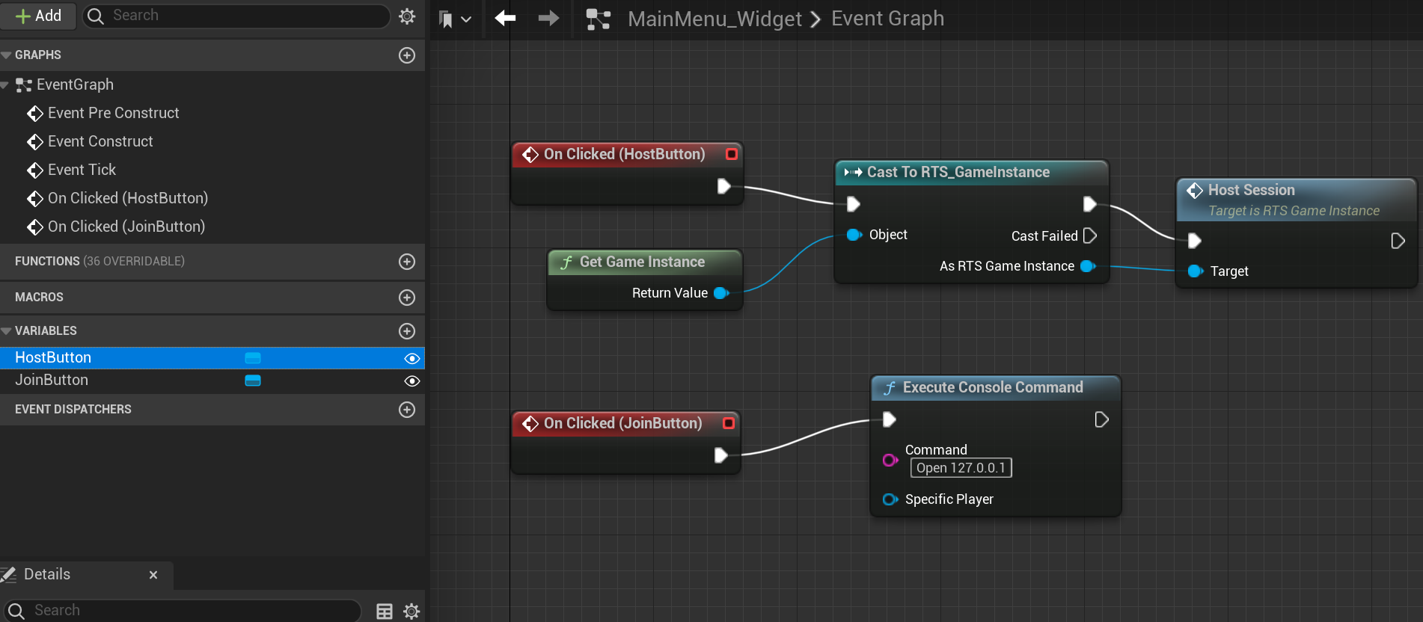Add a new graph with plus icon
The image size is (1423, 622).
click(x=407, y=55)
